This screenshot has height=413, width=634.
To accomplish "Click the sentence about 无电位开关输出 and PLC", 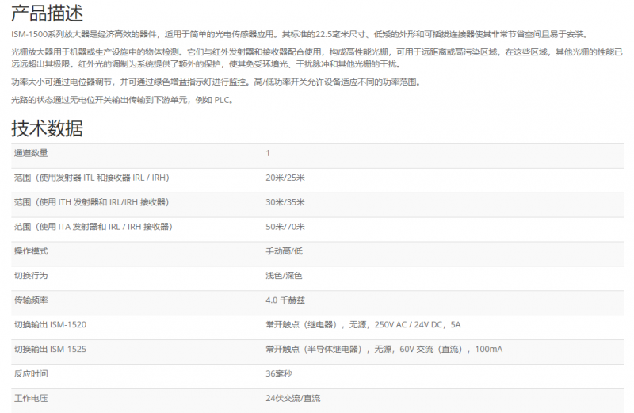I will 122,100.
